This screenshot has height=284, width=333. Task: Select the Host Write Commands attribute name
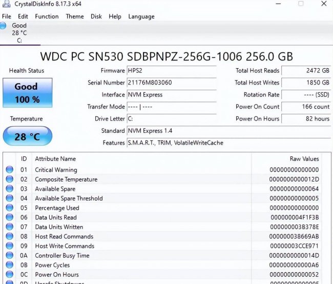[x=65, y=246]
